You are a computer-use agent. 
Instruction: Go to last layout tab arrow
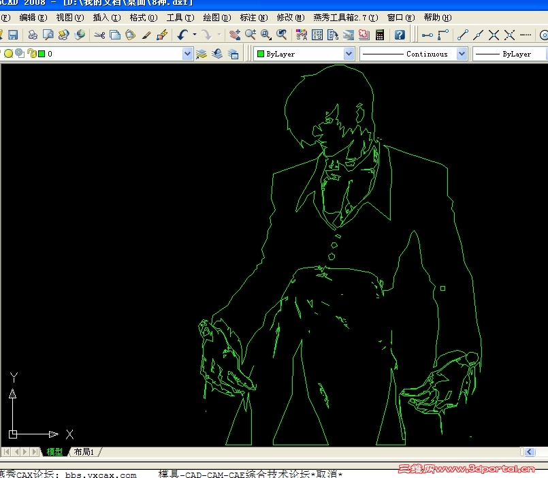pos(34,451)
